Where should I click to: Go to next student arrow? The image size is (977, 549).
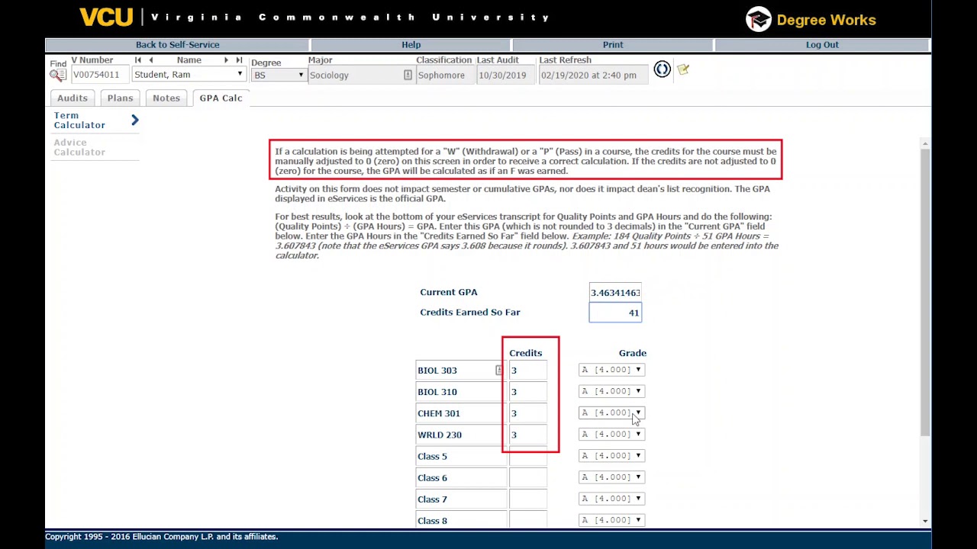pyautogui.click(x=226, y=60)
